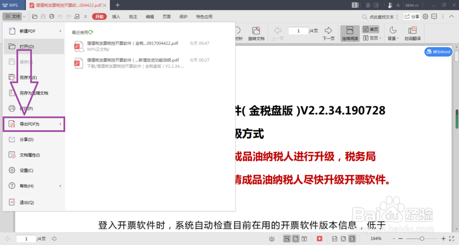
Task: Open feedback chat bubble icon
Action: (434, 17)
